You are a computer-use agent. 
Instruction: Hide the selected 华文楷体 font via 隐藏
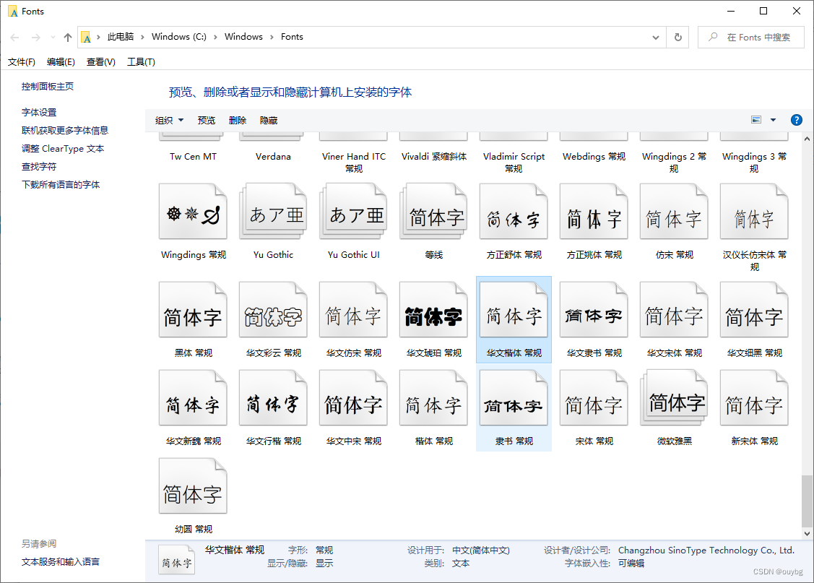(268, 119)
